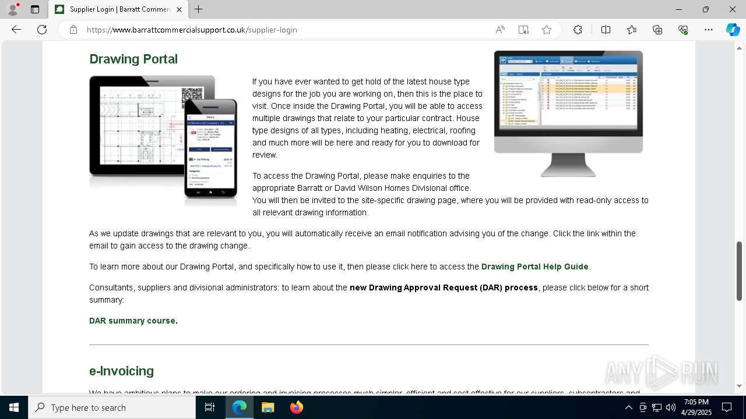Viewport: 746px width, 419px height.
Task: Click the tablet and phone drawing image
Action: tap(164, 141)
